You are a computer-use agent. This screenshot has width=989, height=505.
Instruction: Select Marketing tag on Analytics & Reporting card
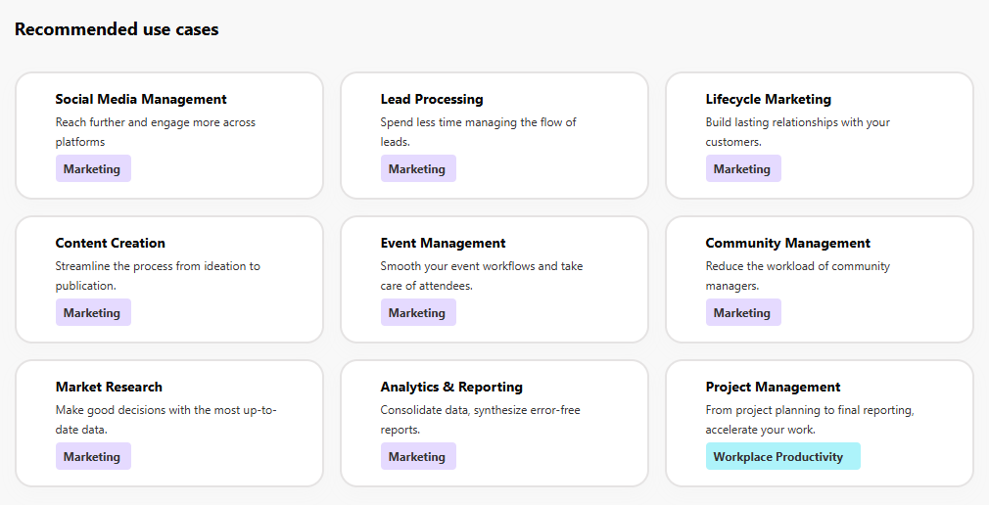coord(417,457)
